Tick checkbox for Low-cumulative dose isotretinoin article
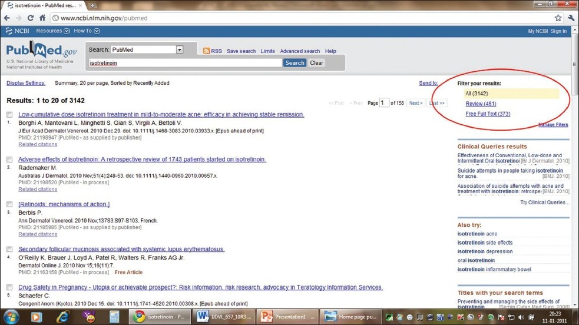Screen dimensions: 579x325 9,115
